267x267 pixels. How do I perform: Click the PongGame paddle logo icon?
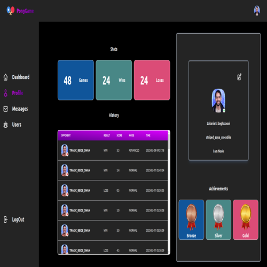point(11,11)
